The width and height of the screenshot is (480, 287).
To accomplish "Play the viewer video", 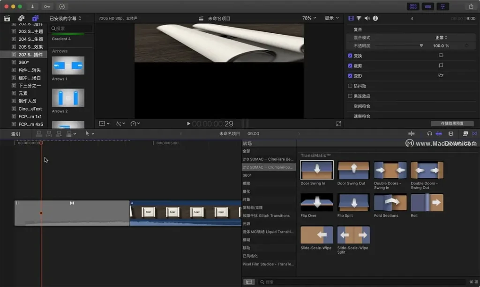I will (x=188, y=124).
